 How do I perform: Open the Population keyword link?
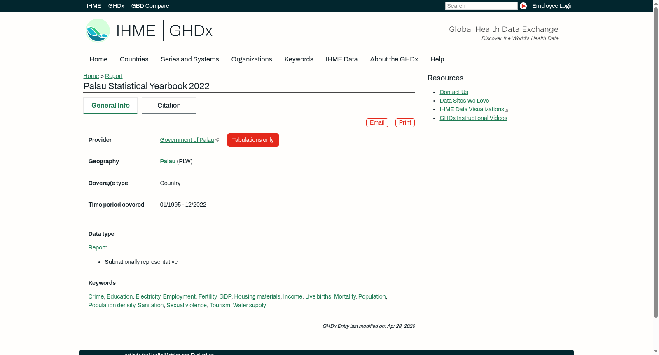372,297
